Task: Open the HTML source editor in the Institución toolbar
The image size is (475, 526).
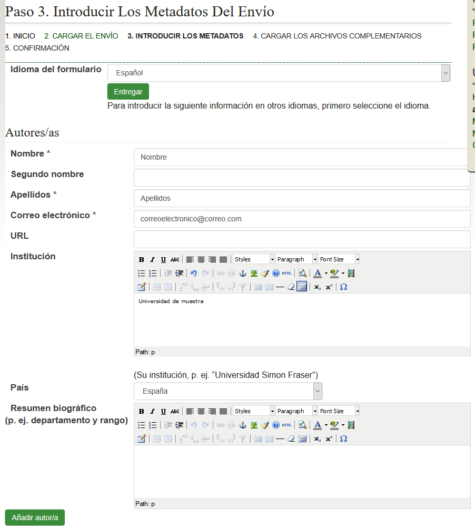Action: pyautogui.click(x=286, y=273)
